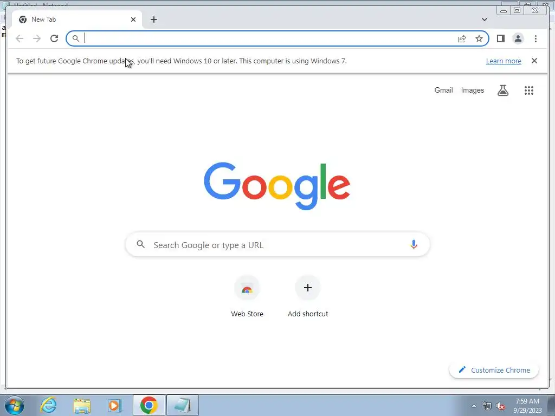Viewport: 555px width, 416px height.
Task: Open the Web Store shortcut
Action: 247,296
